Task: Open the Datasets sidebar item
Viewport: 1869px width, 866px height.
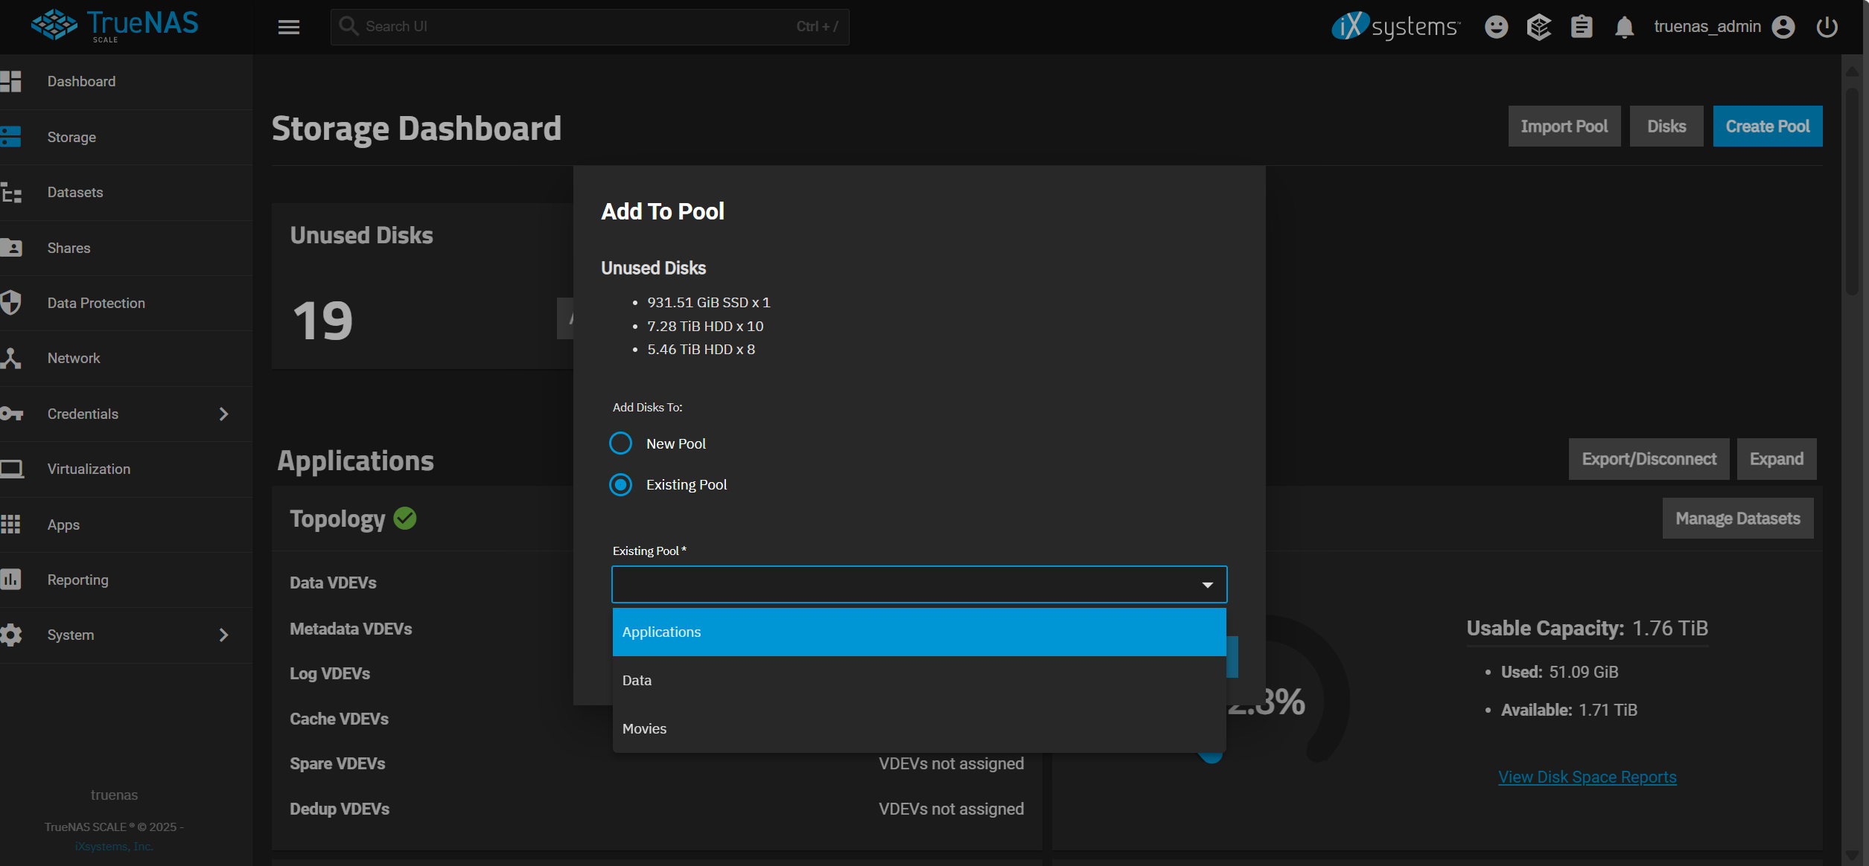Action: (75, 192)
